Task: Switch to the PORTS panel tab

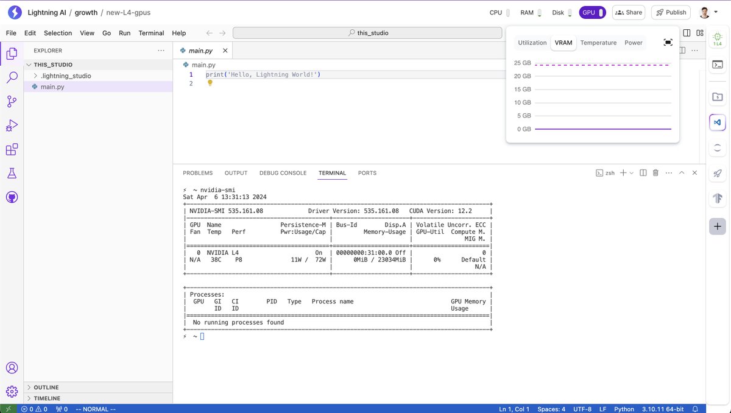Action: [x=367, y=173]
